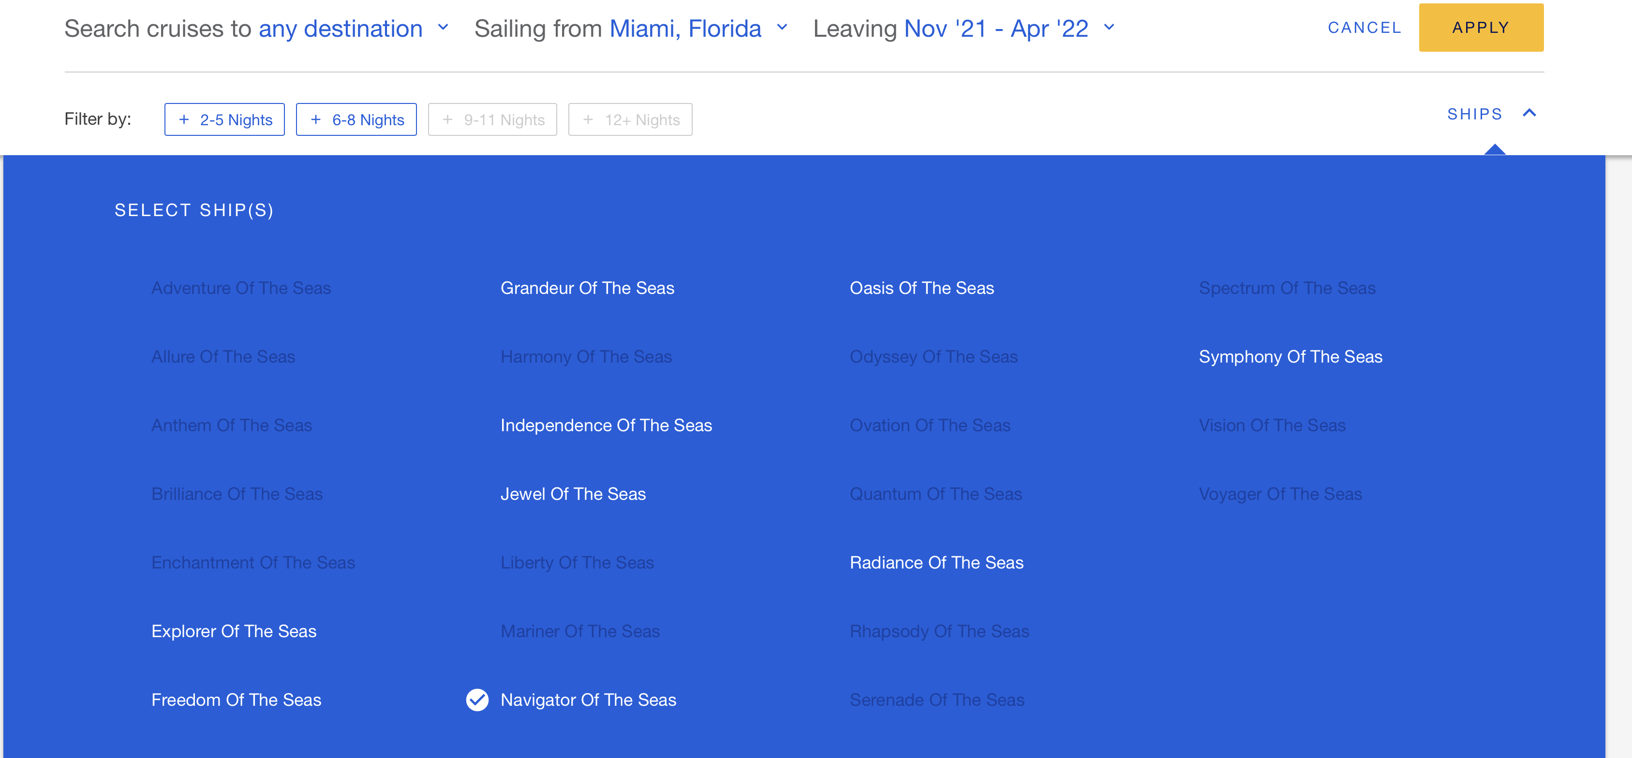Add the 6-8 Nights filter
Screen dimensions: 1632x758
point(356,120)
